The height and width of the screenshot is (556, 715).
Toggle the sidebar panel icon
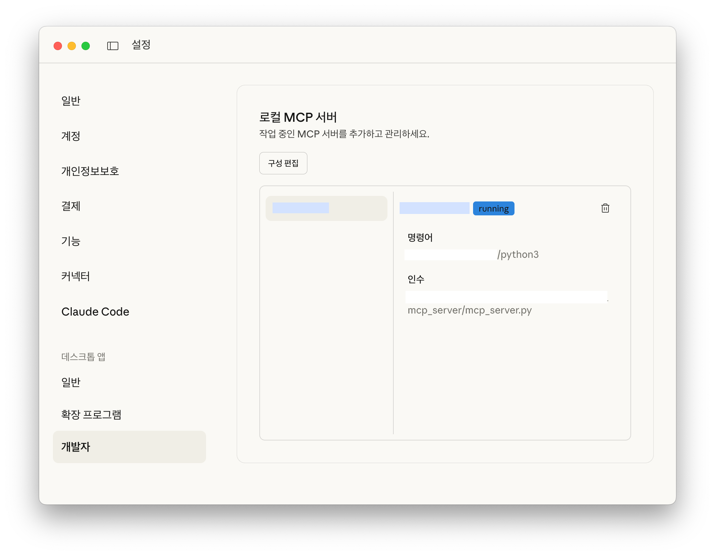tap(112, 46)
